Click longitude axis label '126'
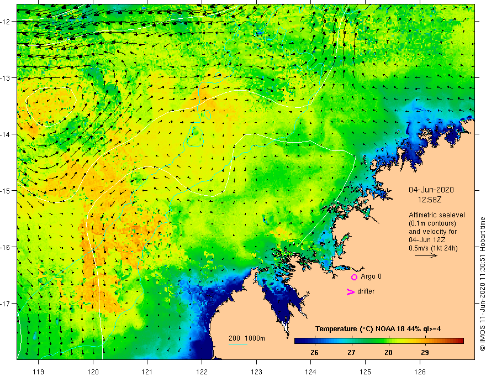Image resolution: width=486 pixels, height=376 pixels. click(420, 372)
